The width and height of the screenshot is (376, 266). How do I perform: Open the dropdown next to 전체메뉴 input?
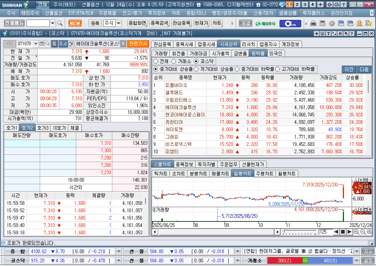point(53,23)
